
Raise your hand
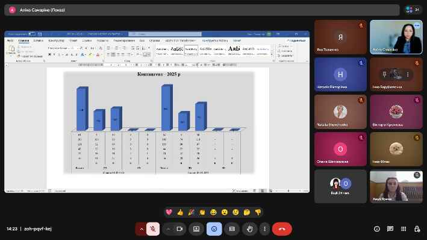click(249, 229)
